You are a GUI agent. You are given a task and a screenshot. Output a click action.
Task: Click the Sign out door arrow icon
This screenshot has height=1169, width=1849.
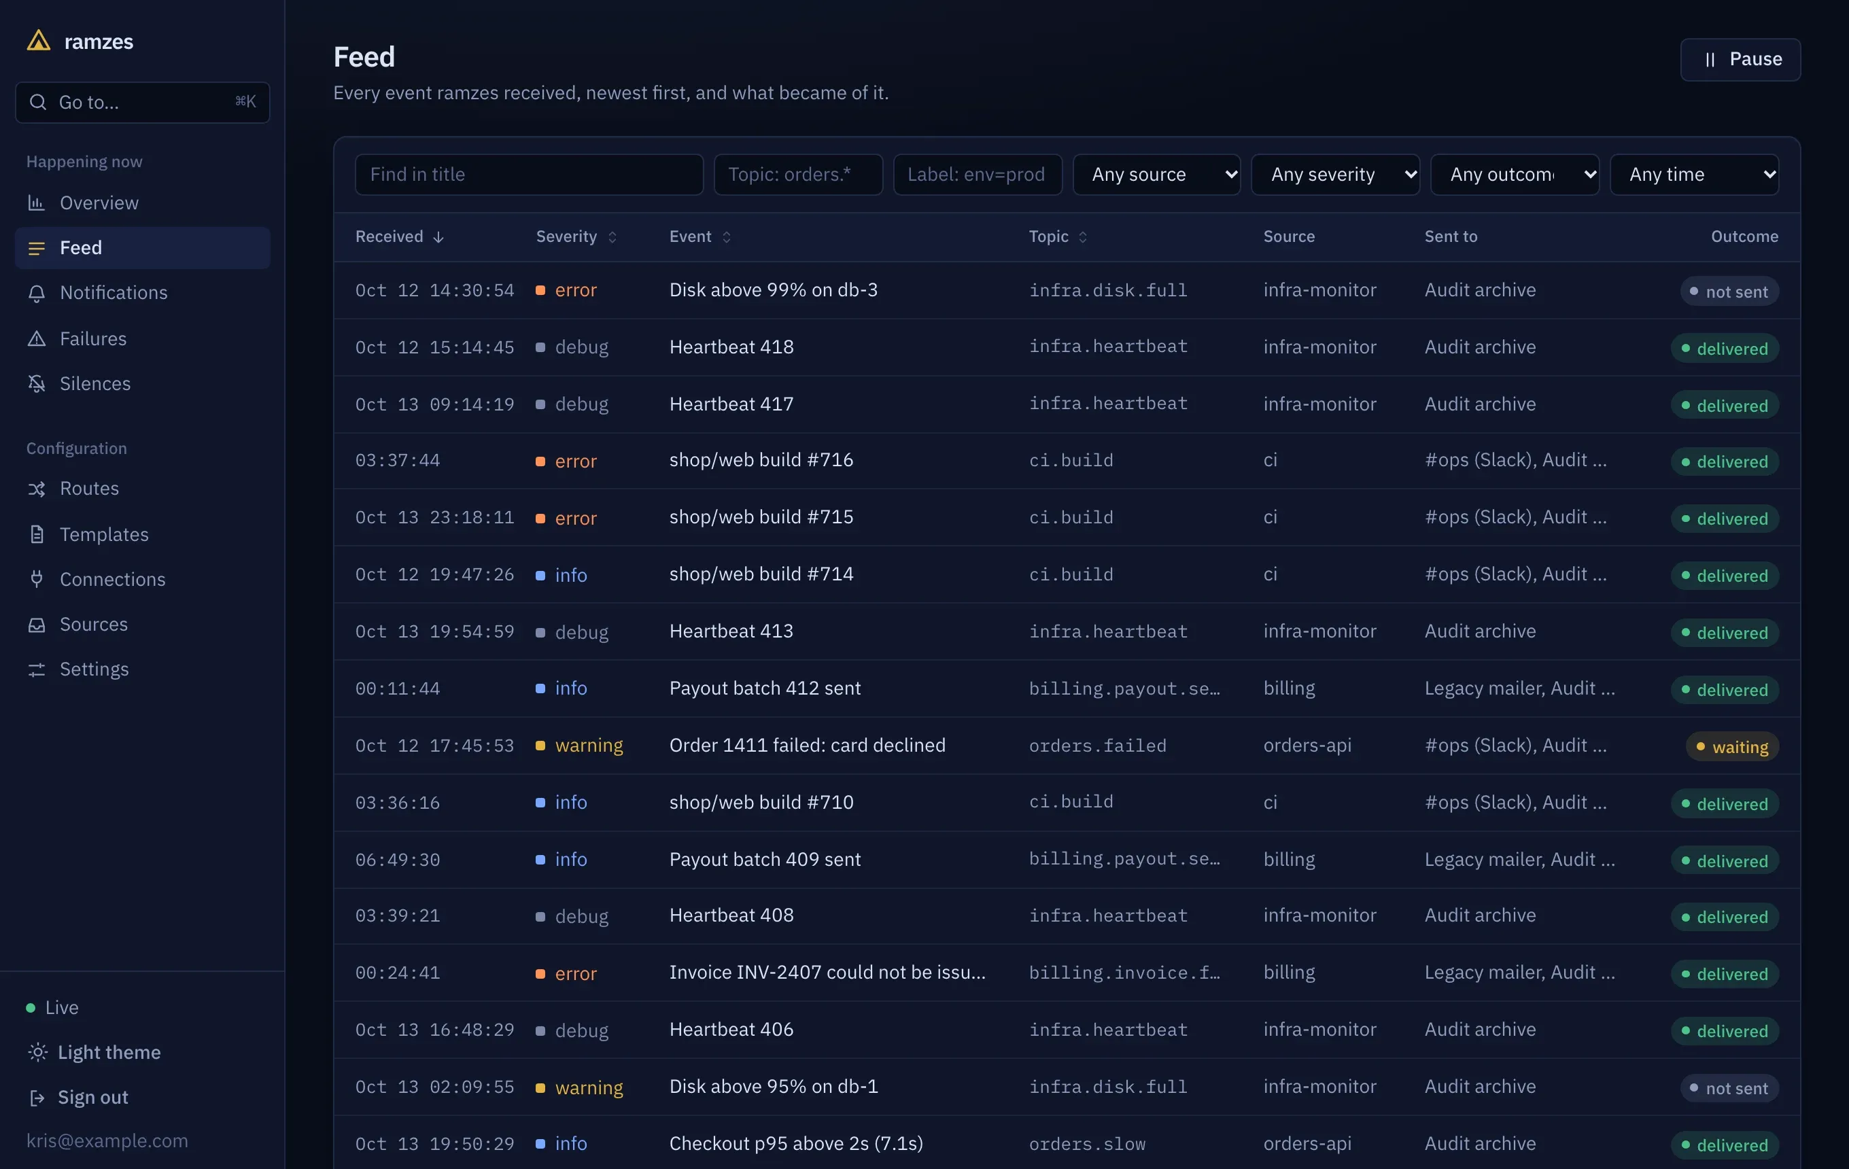pyautogui.click(x=37, y=1098)
